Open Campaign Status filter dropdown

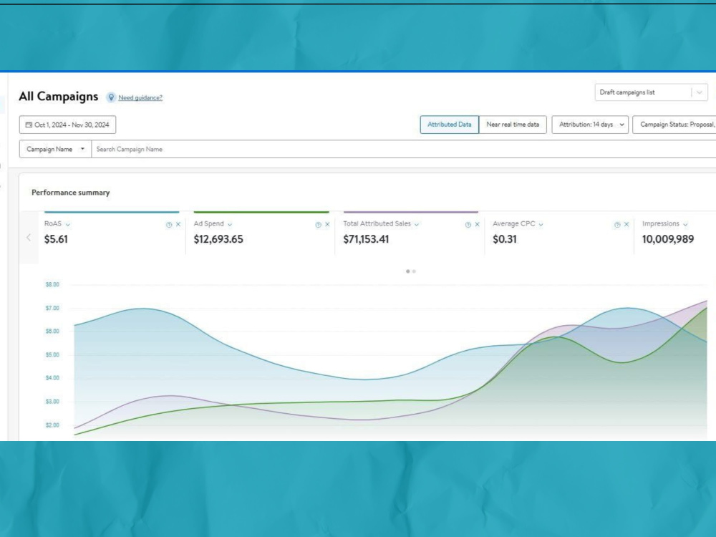pos(674,124)
